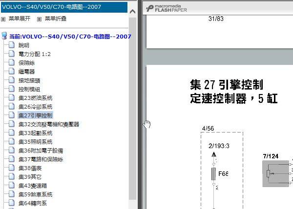This screenshot has width=293, height=209.
Task: Click the 31/83 label on the previous page
Action: [216, 19]
